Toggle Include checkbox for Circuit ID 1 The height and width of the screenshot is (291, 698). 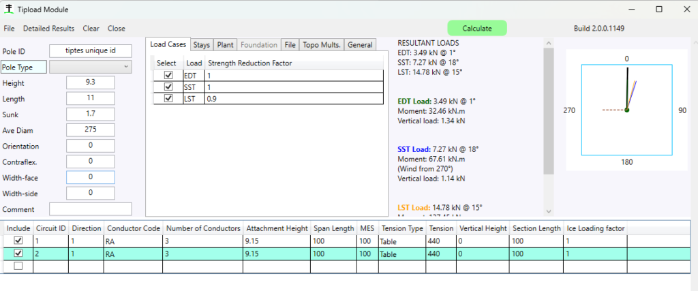tap(18, 241)
